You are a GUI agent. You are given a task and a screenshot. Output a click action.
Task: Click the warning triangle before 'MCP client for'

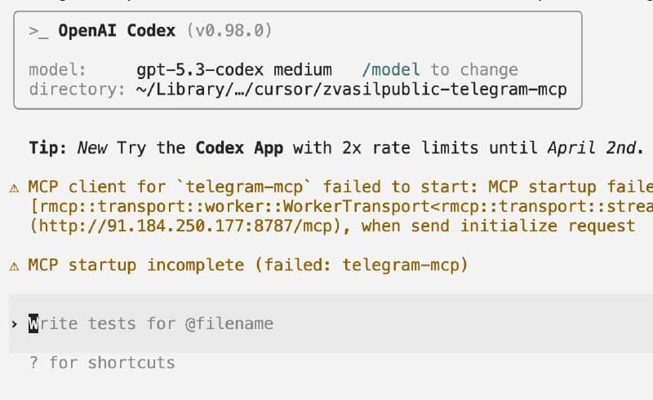point(14,188)
